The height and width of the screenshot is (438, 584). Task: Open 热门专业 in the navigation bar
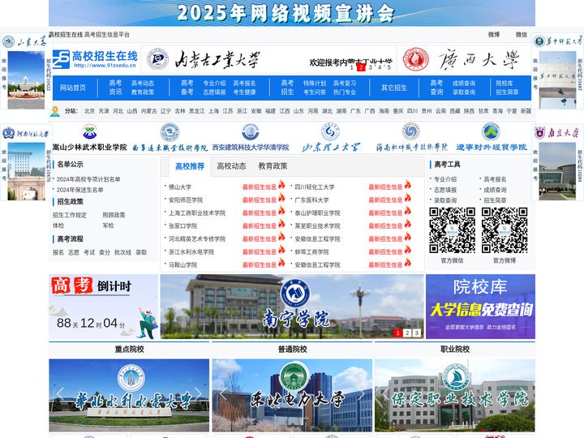[x=345, y=92]
